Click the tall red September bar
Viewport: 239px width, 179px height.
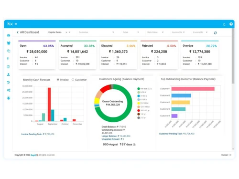[x=49, y=105]
